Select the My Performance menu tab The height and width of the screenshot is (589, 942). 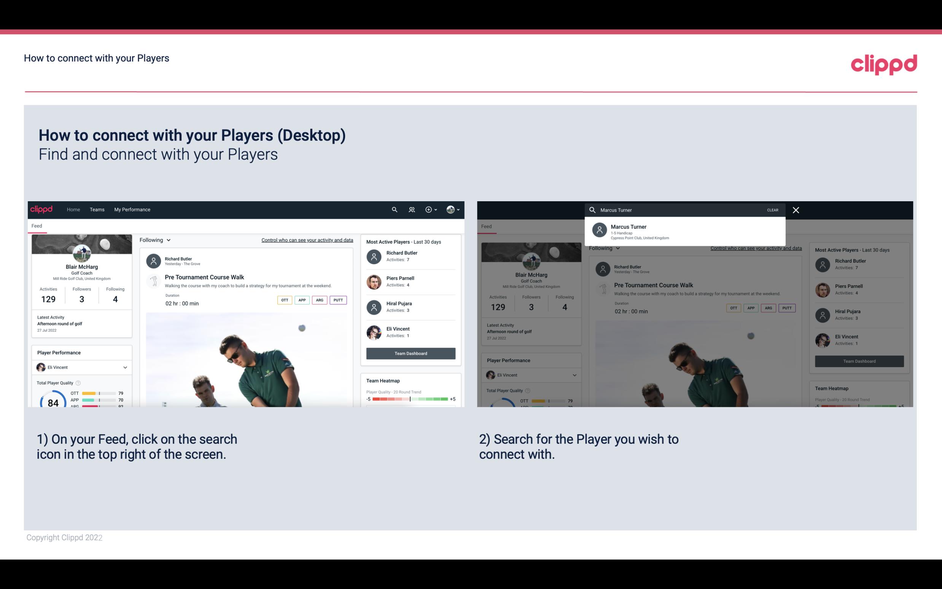click(132, 209)
